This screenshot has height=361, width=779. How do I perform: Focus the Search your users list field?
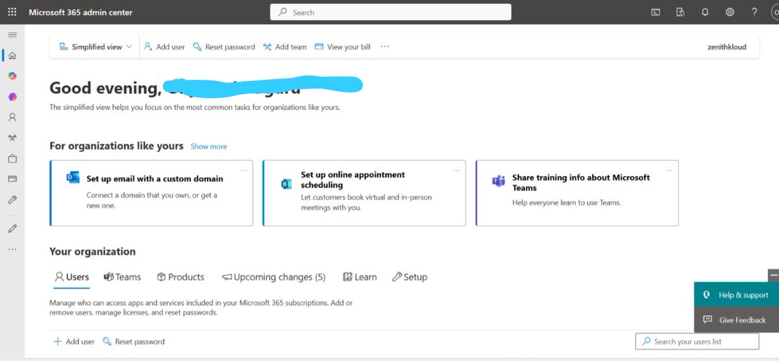697,342
